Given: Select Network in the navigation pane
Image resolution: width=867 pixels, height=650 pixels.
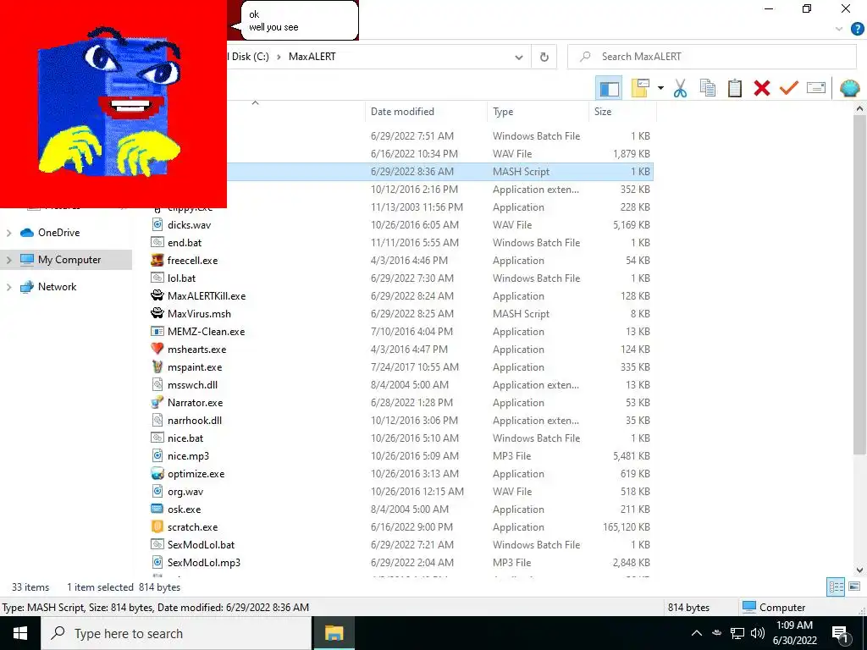Looking at the screenshot, I should [57, 287].
